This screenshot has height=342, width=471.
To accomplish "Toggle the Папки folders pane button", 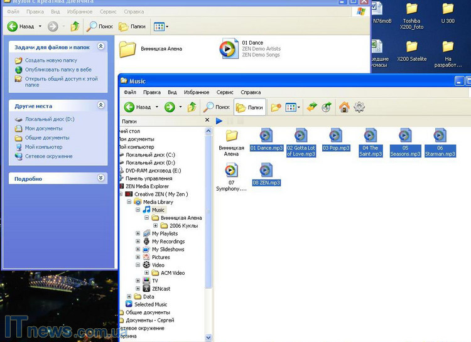I will click(249, 107).
